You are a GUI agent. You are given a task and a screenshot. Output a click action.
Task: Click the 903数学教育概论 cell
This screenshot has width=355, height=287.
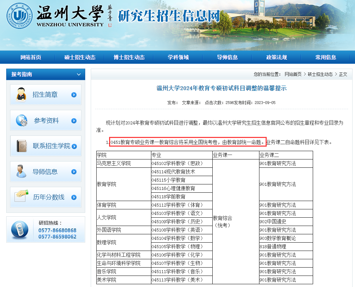point(286,238)
